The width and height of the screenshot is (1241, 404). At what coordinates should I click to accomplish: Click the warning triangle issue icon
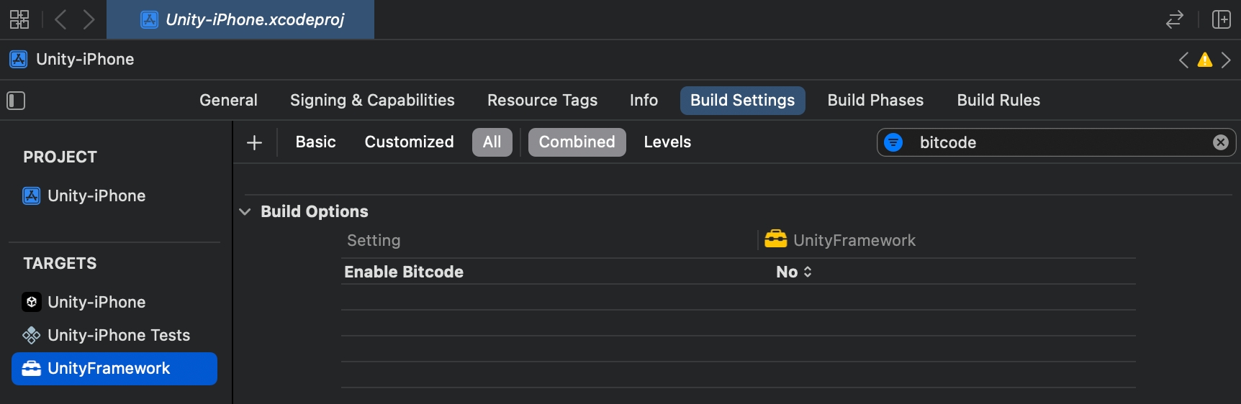coord(1204,60)
